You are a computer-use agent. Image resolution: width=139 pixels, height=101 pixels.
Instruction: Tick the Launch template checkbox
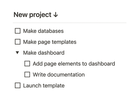pyautogui.click(x=18, y=86)
